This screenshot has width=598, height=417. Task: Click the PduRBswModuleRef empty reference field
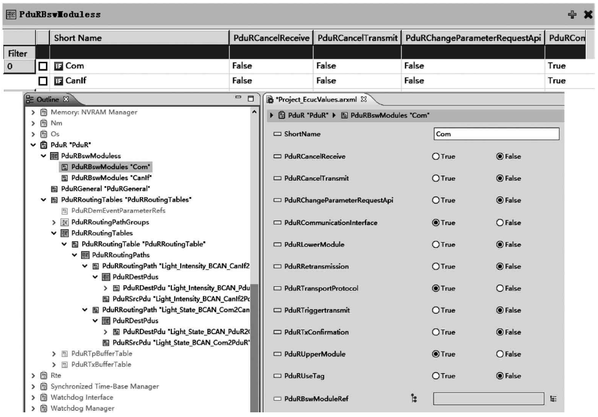click(488, 399)
